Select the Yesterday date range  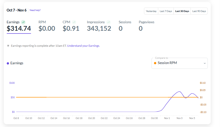[x=151, y=11]
